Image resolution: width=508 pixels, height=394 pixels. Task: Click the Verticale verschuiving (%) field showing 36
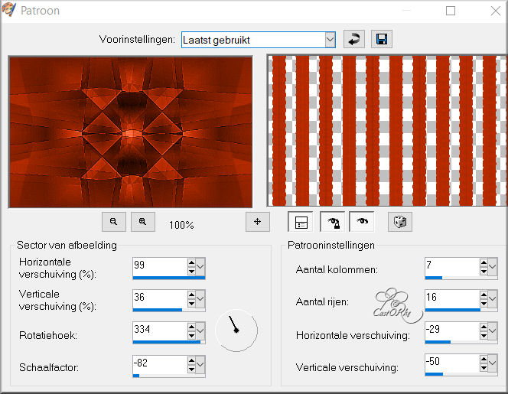tap(160, 298)
